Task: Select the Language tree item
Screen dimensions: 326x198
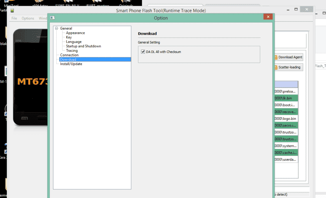Action: 73,42
